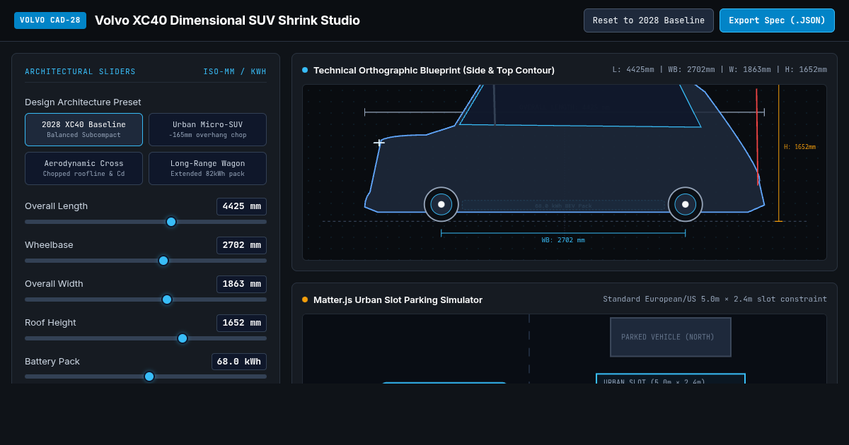Click the Battery Pack slider thumb

(149, 376)
